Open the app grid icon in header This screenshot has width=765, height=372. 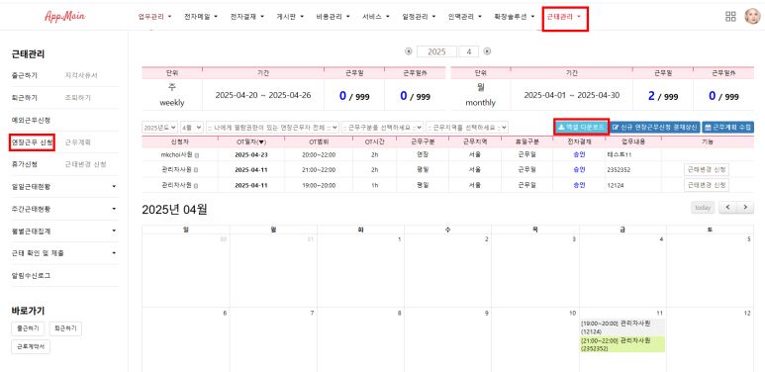pos(730,16)
